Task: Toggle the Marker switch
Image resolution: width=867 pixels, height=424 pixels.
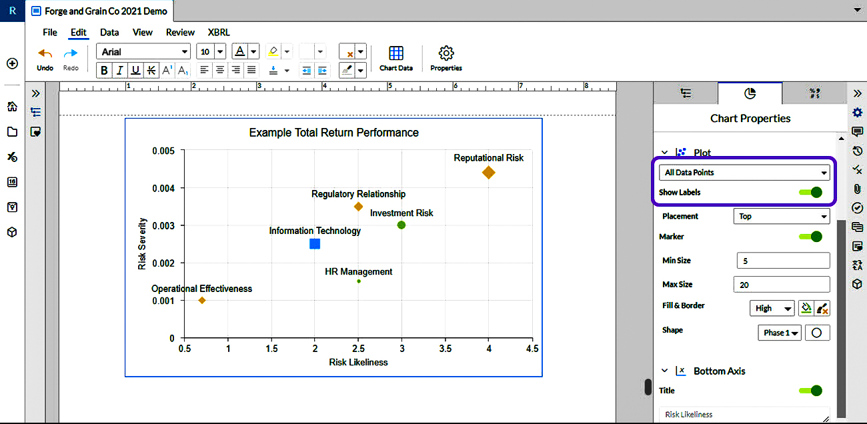Action: (810, 237)
